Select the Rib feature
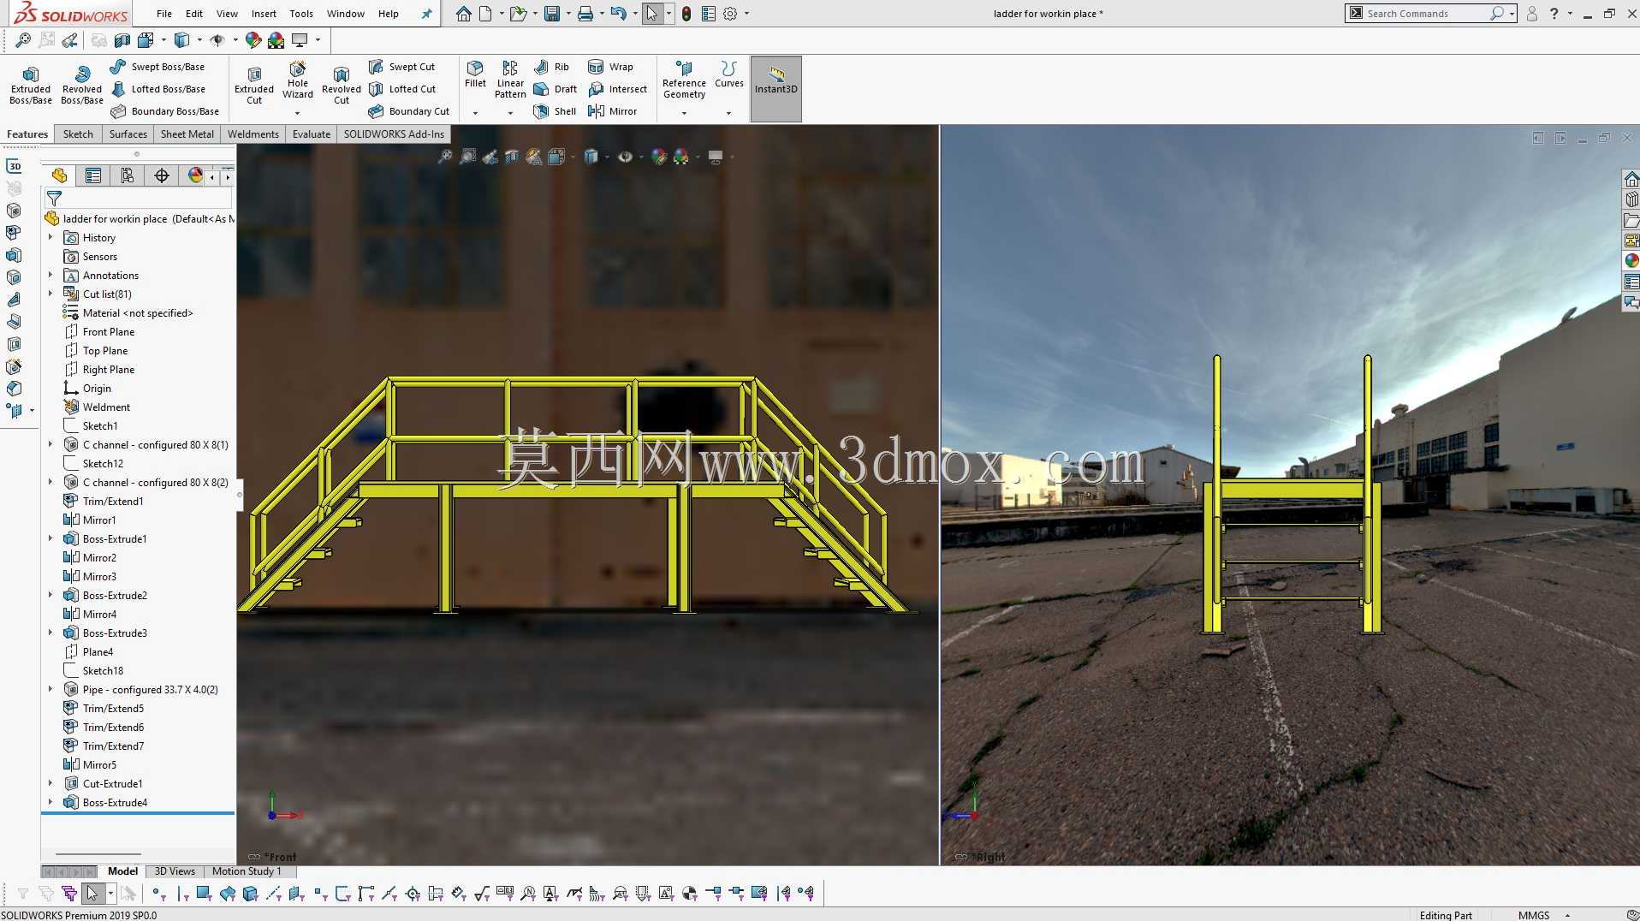Viewport: 1640px width, 921px height. (551, 67)
